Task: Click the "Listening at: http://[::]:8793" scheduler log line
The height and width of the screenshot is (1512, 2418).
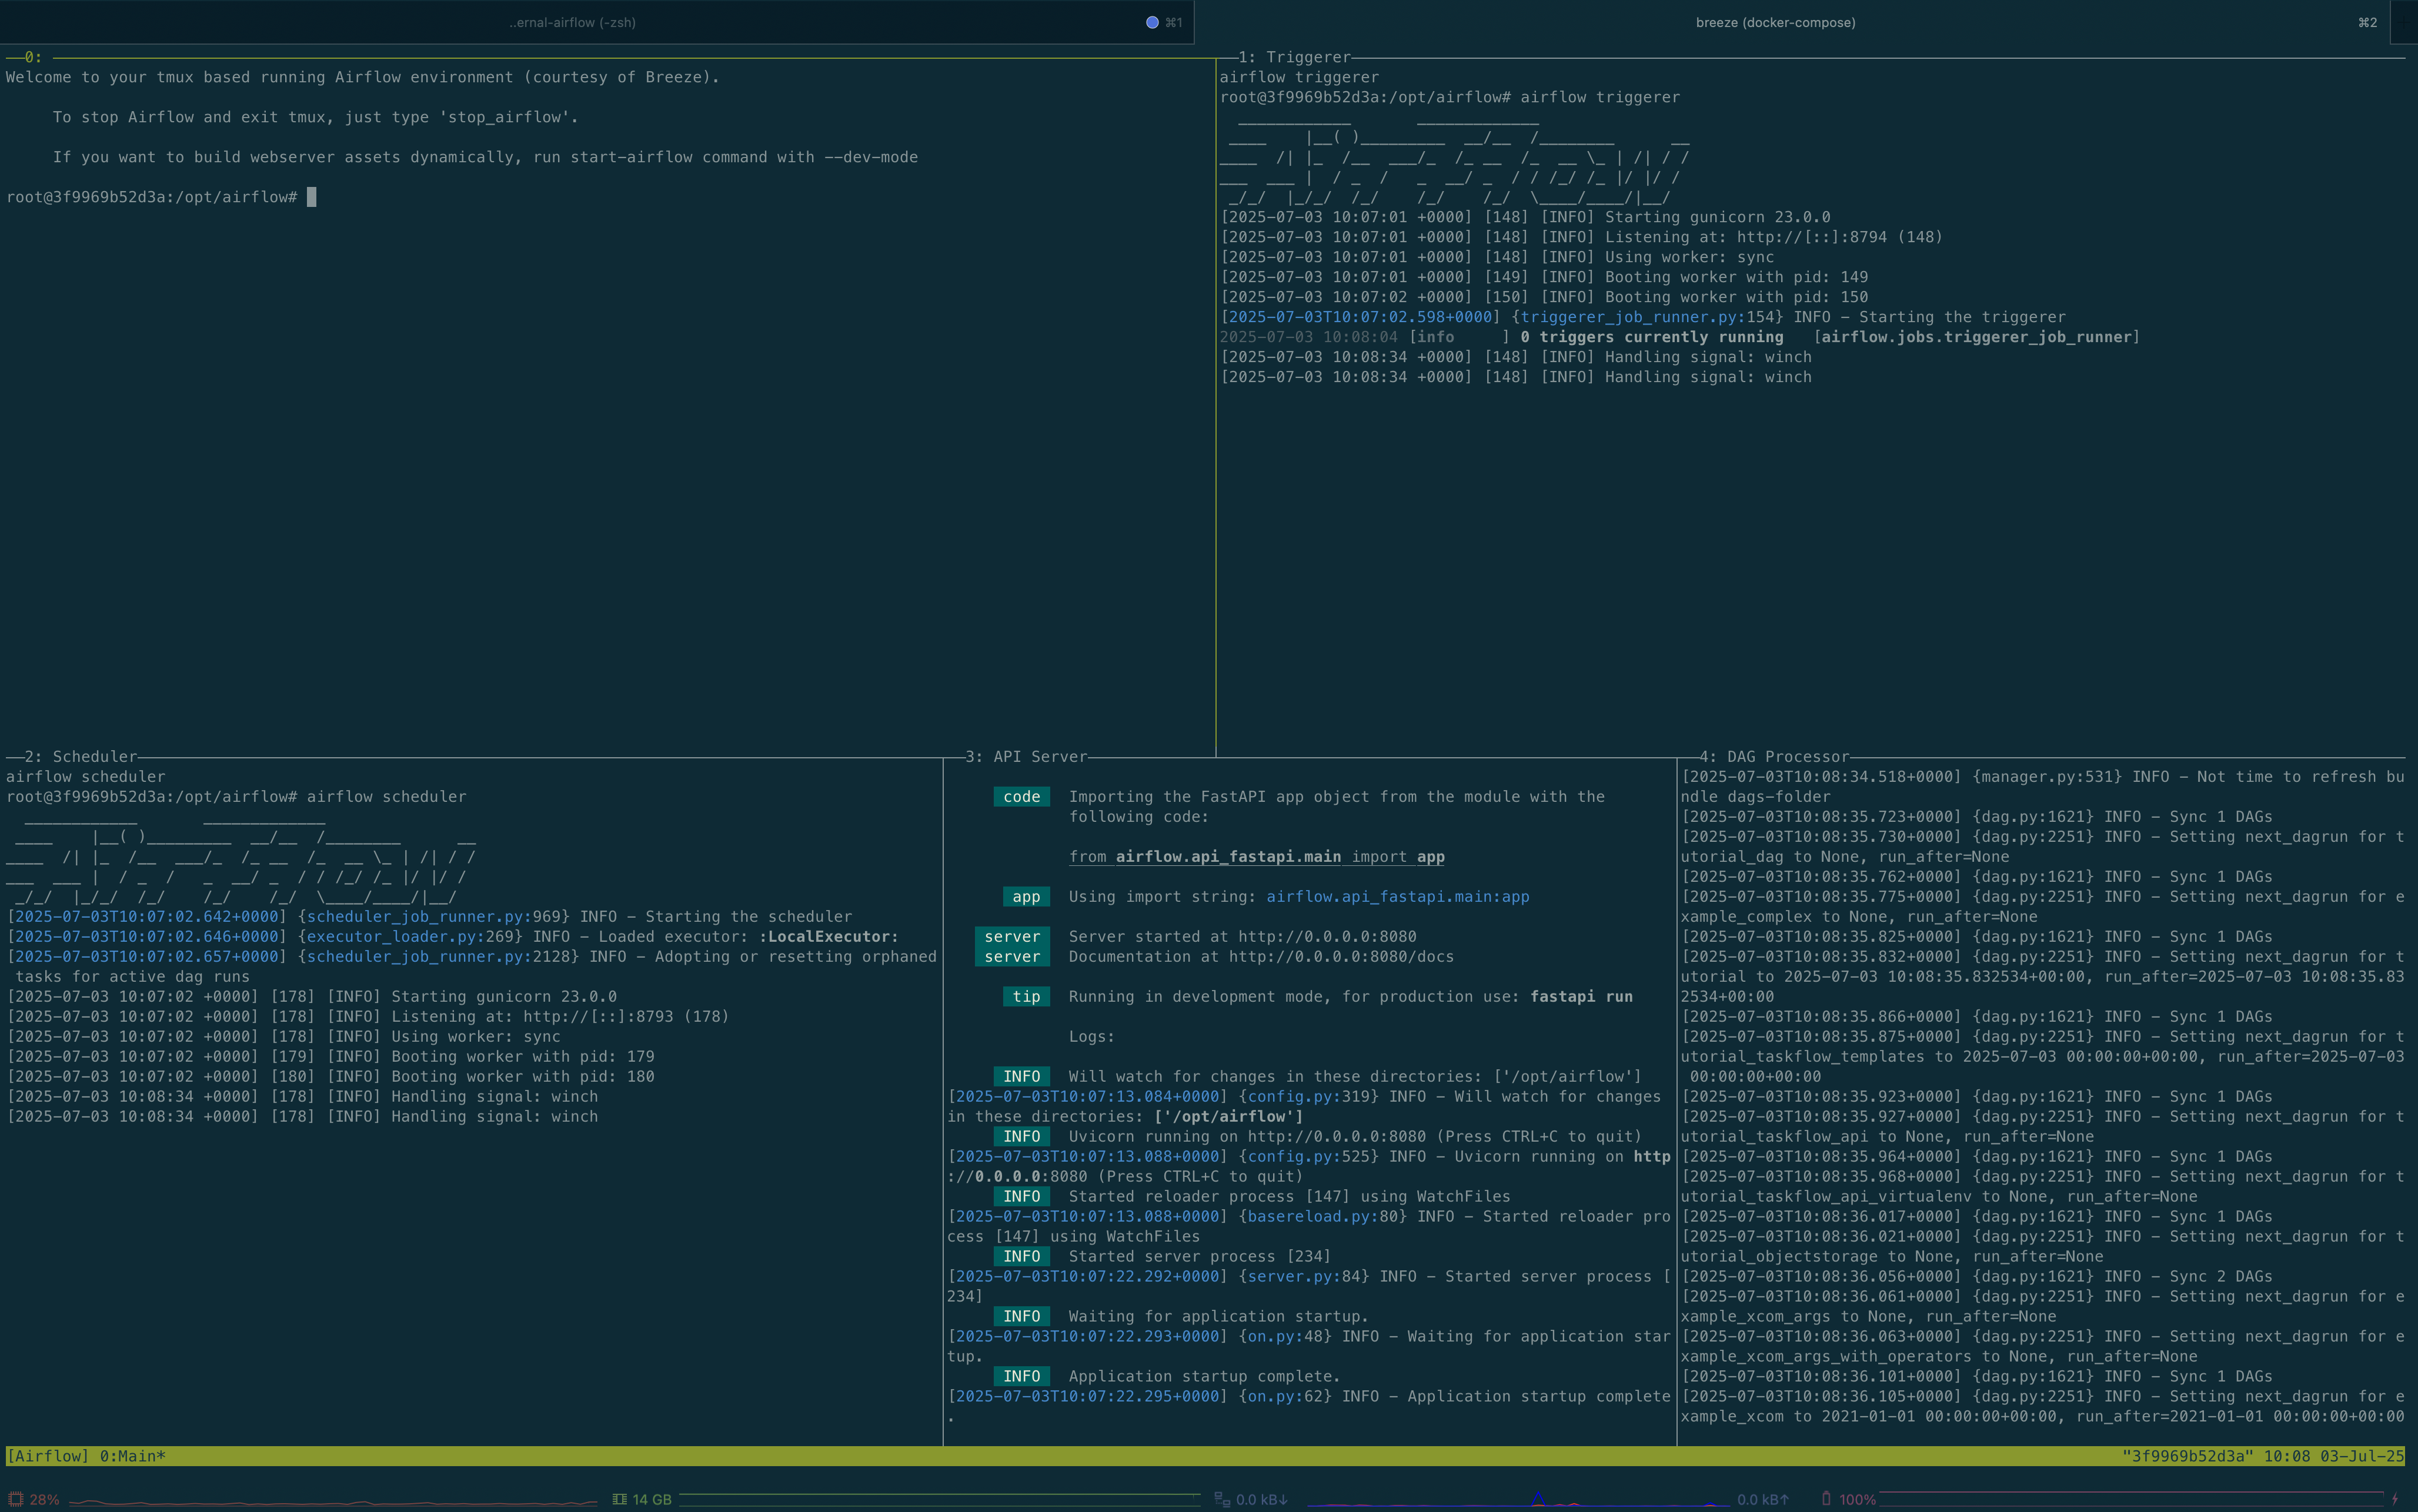Action: click(x=369, y=1016)
